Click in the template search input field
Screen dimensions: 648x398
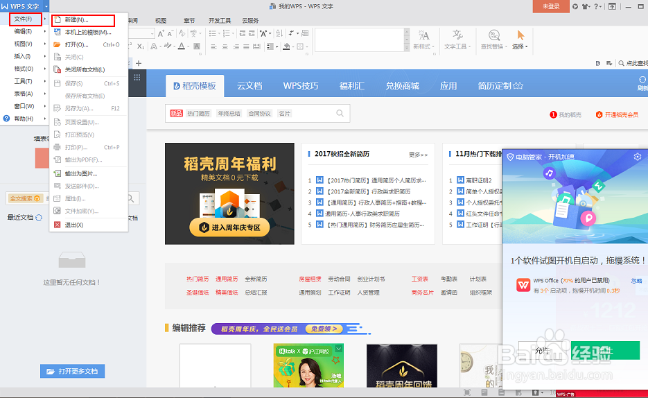257,113
